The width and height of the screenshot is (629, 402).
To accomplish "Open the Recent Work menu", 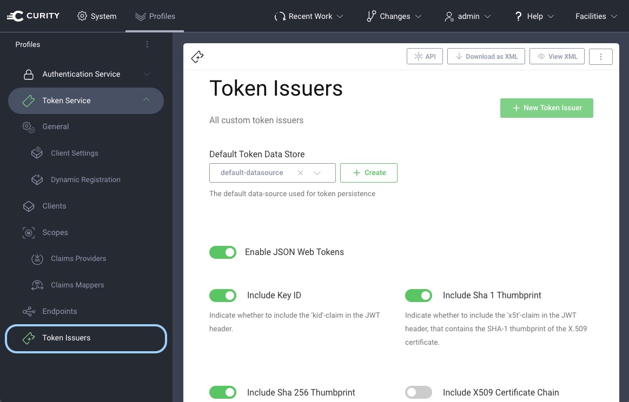I will click(309, 16).
